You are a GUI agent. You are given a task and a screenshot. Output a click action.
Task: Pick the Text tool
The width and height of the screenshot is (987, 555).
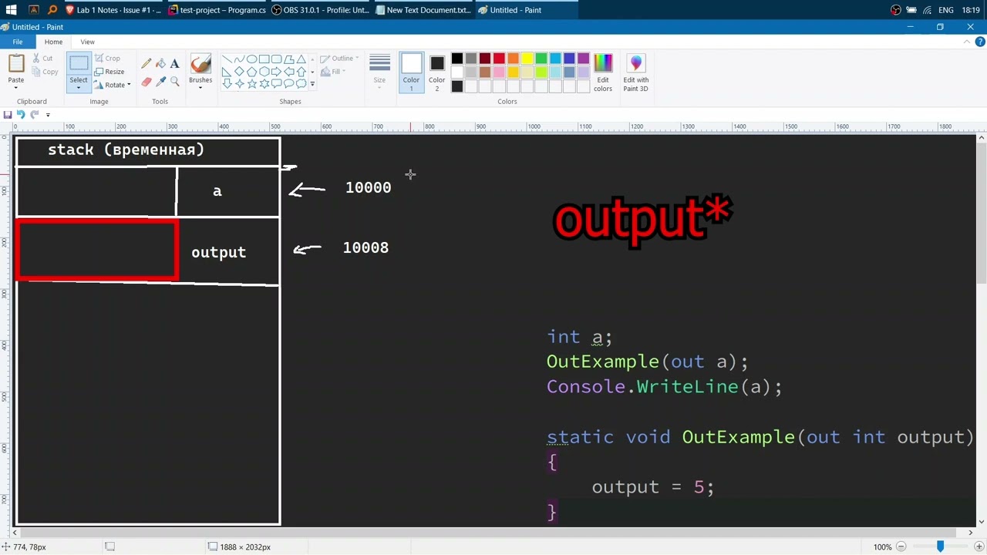point(174,64)
